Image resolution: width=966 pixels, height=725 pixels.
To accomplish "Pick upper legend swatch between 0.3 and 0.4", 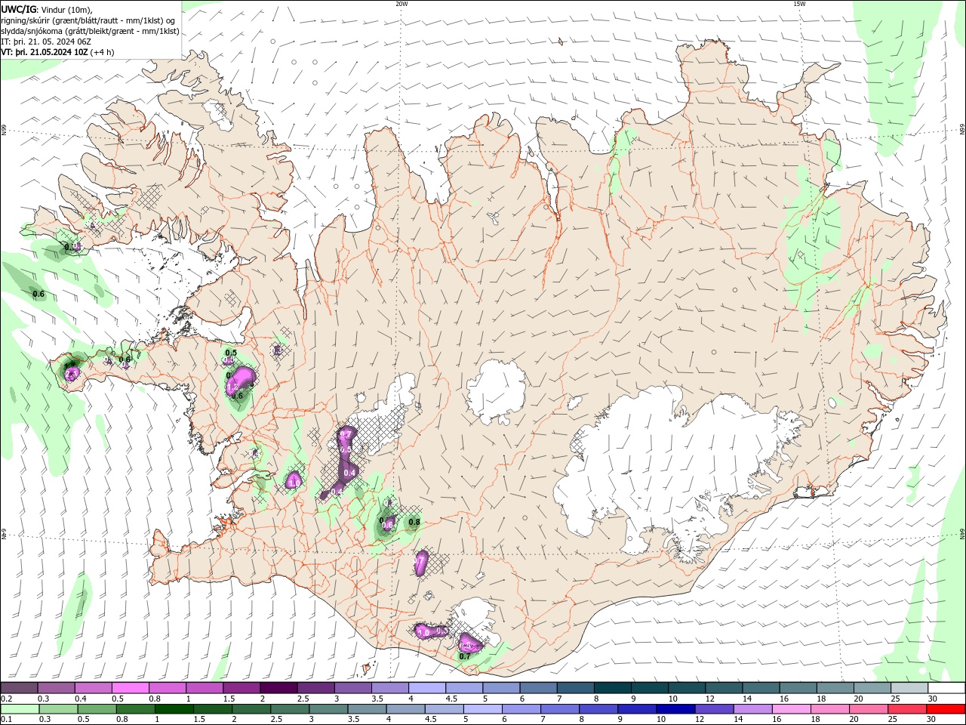I will tap(57, 687).
